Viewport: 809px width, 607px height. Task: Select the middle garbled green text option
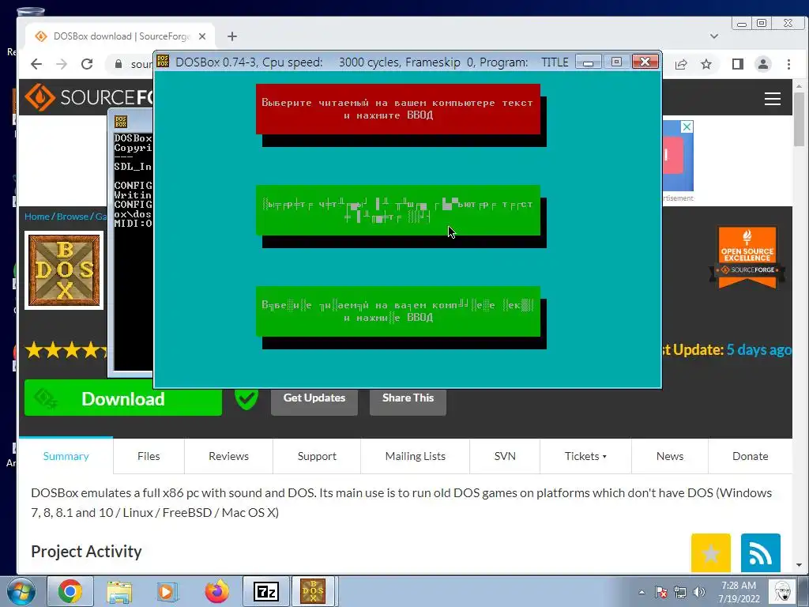[398, 210]
